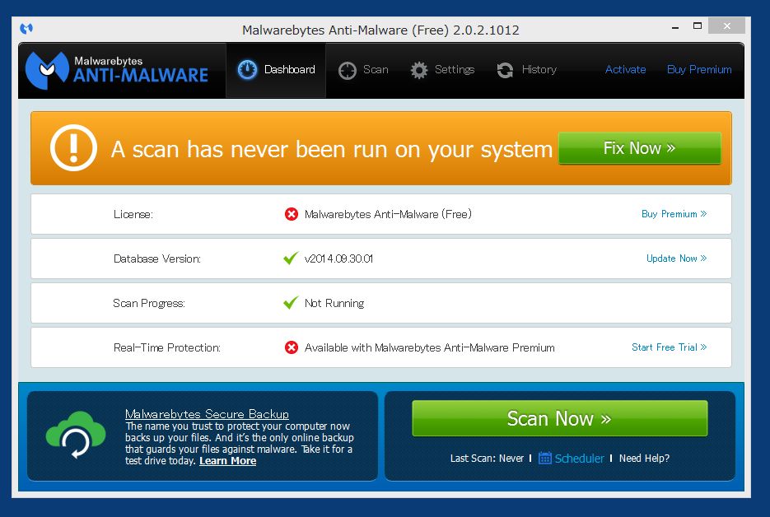Click 'Available with Malwarebytes Anti-Malware Premium' text
The image size is (770, 517).
pos(430,347)
